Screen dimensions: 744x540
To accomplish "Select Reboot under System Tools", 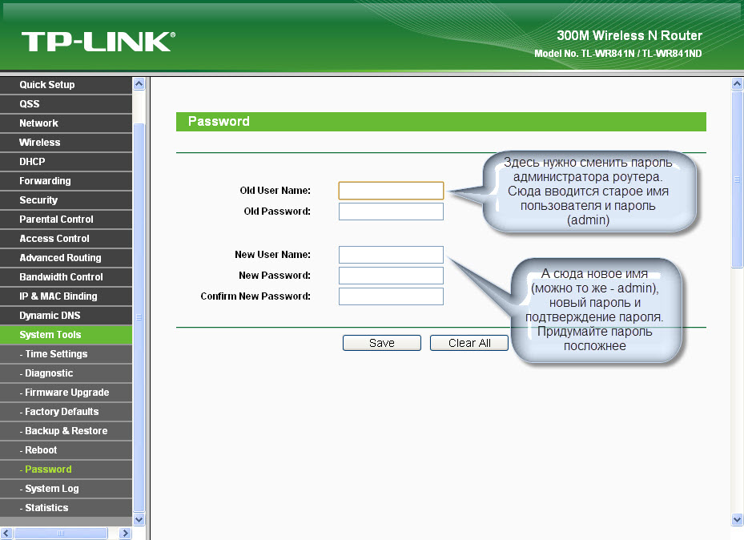I will coord(41,450).
